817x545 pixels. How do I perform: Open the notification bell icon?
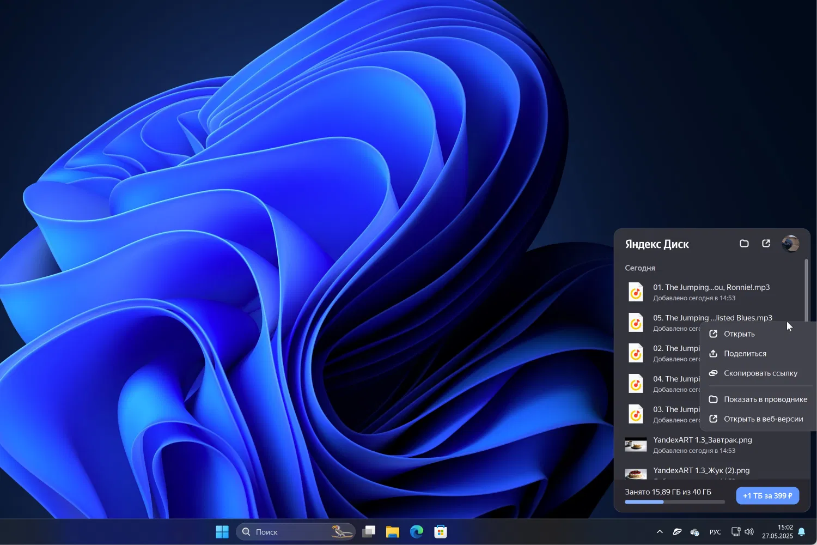(x=801, y=532)
